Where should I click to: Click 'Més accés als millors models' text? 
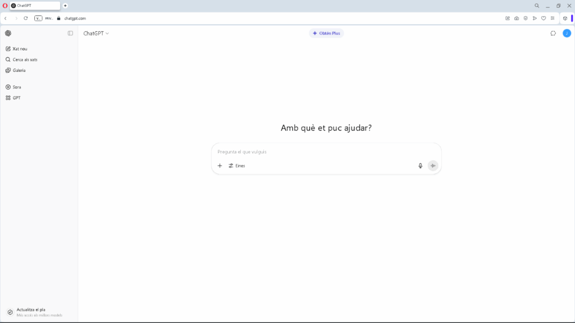point(40,315)
